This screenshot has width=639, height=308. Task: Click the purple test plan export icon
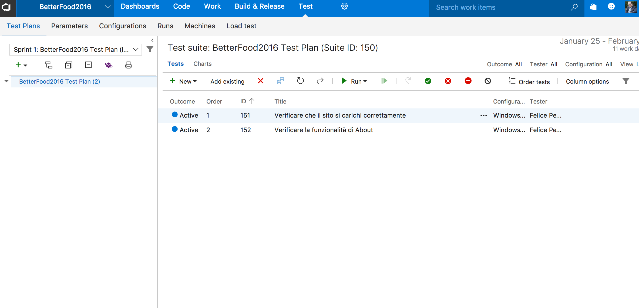(109, 65)
